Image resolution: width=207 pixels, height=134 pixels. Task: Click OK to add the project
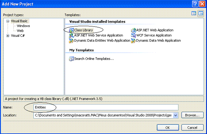[x=168, y=128]
